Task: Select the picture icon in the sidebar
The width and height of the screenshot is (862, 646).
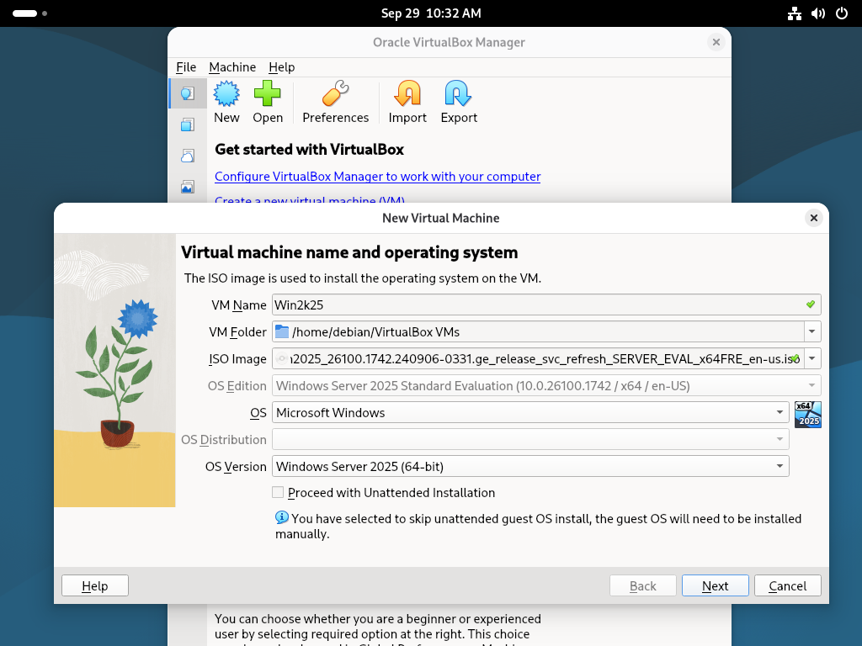Action: tap(188, 187)
